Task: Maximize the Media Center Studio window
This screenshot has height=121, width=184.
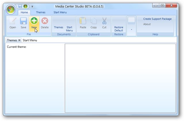Action: pos(162,5)
